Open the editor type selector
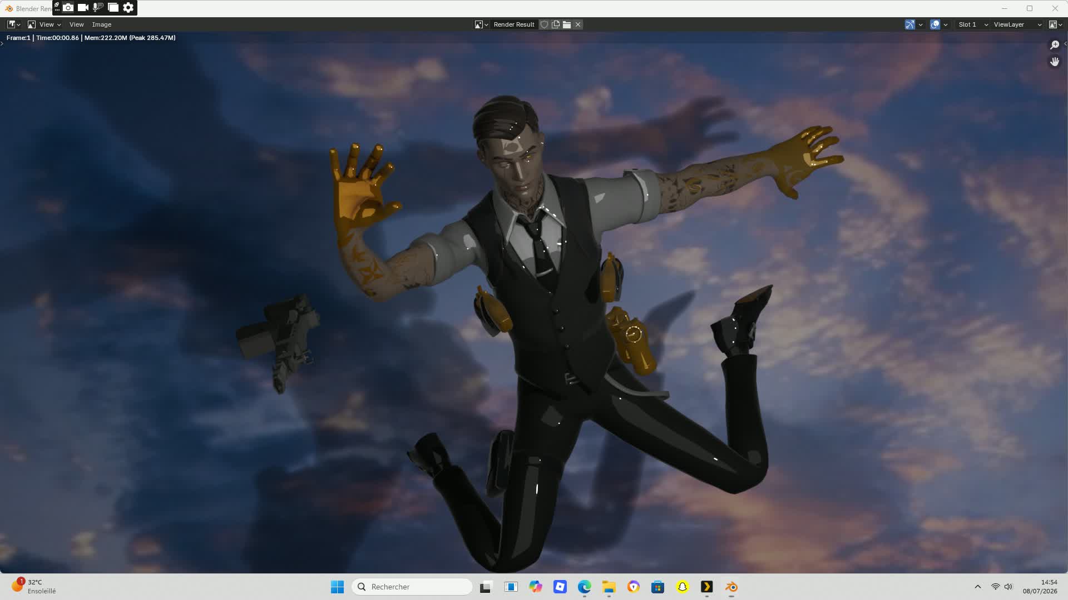The image size is (1068, 600). click(x=14, y=24)
